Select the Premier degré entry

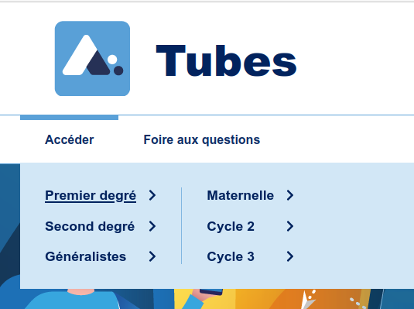click(x=91, y=196)
